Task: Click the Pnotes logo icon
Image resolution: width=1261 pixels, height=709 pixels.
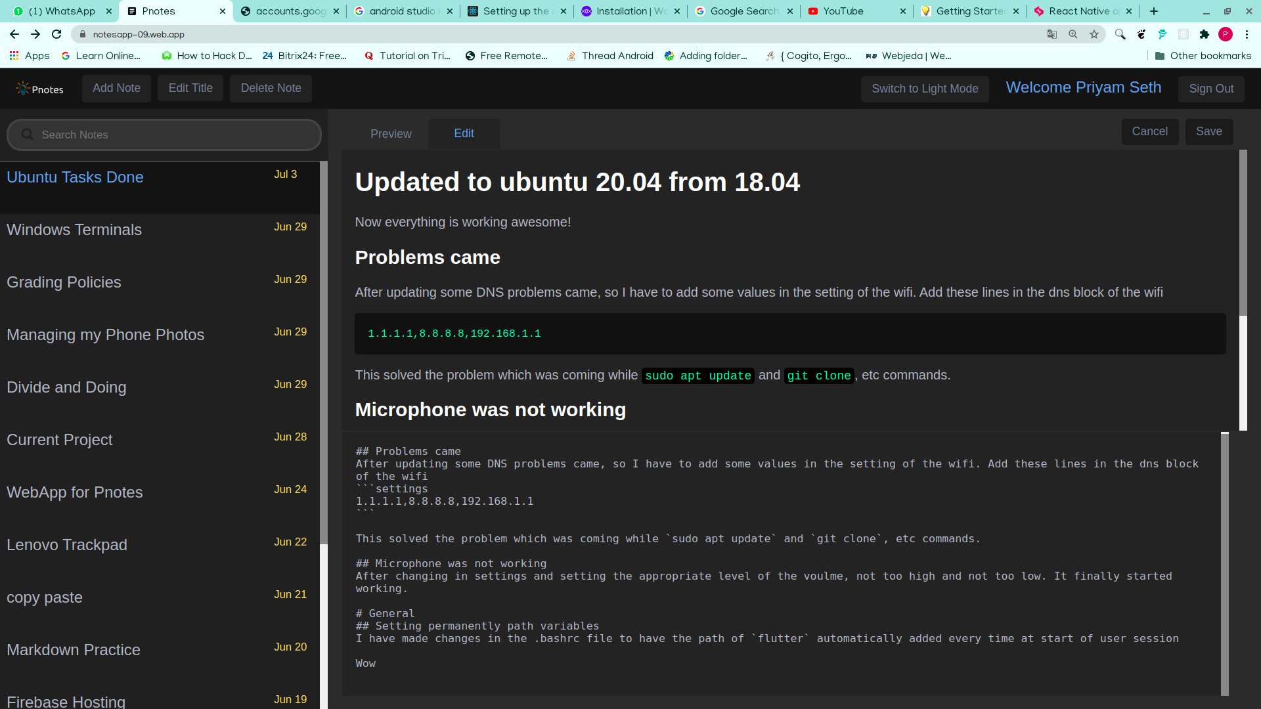Action: 23,88
